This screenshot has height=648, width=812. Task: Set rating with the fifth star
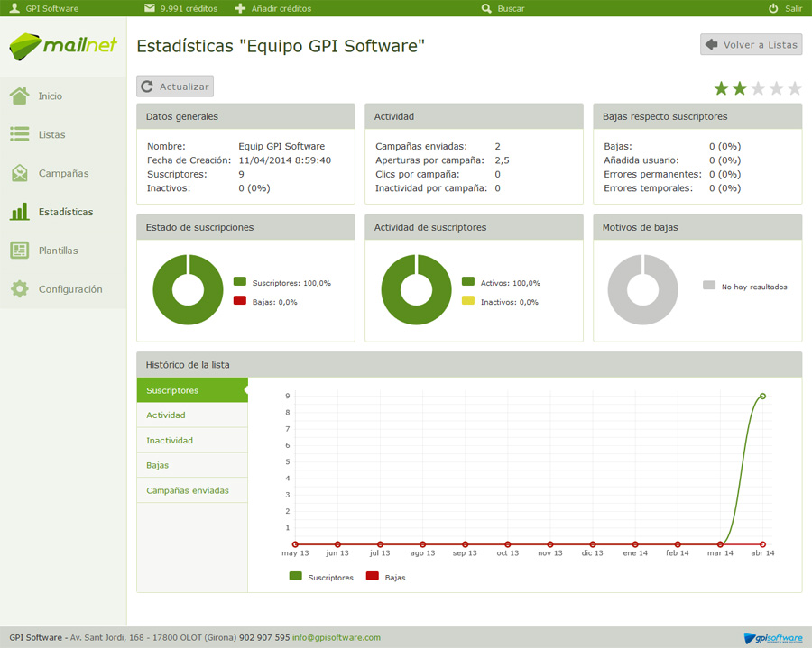[x=795, y=88]
